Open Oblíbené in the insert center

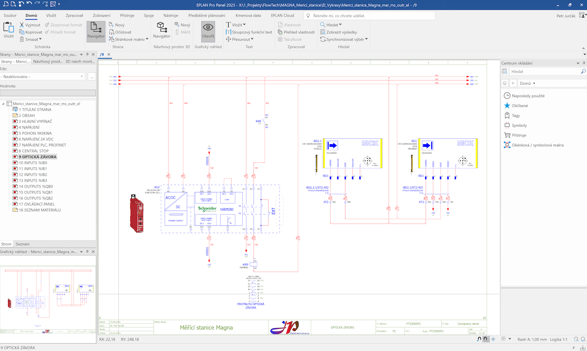pyautogui.click(x=519, y=106)
